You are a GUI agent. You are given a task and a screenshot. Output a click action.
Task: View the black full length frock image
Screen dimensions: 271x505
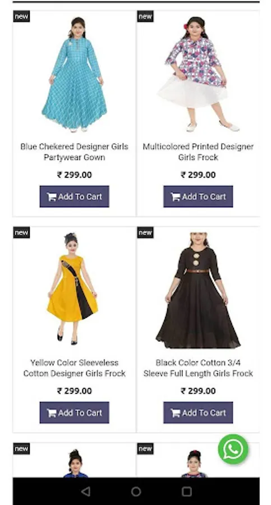point(198,291)
